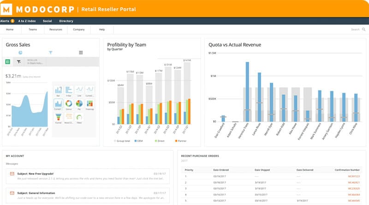Click the Date Ordered column header
The image size is (369, 205).
[x=221, y=170]
